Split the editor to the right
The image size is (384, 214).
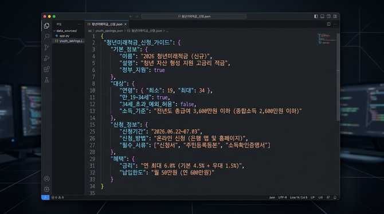coord(328,24)
